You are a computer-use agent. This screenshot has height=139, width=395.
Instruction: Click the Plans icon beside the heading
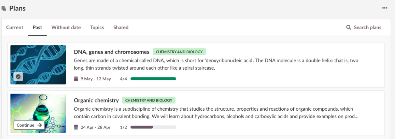pos(4,9)
